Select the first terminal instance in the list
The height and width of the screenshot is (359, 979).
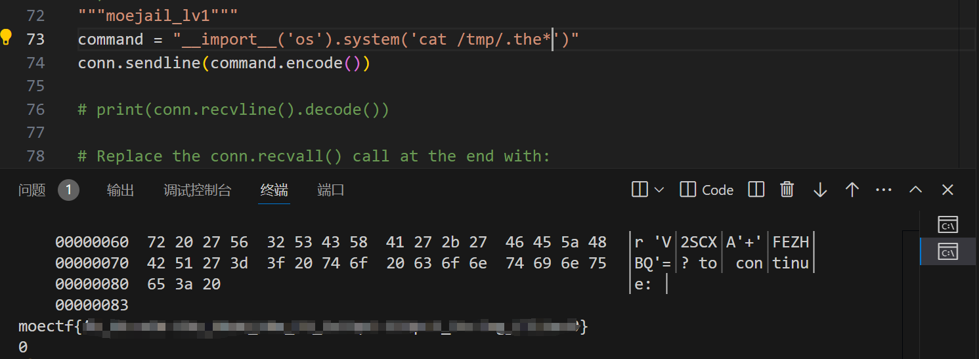pos(947,224)
